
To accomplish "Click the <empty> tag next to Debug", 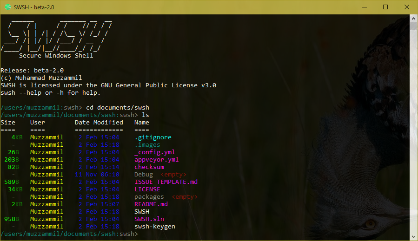I will [x=173, y=175].
